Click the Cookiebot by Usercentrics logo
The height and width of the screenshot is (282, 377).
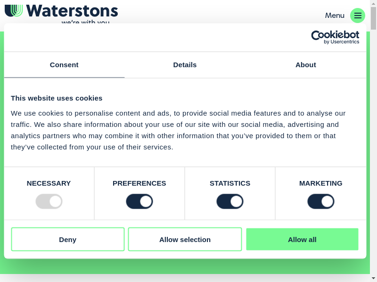335,37
